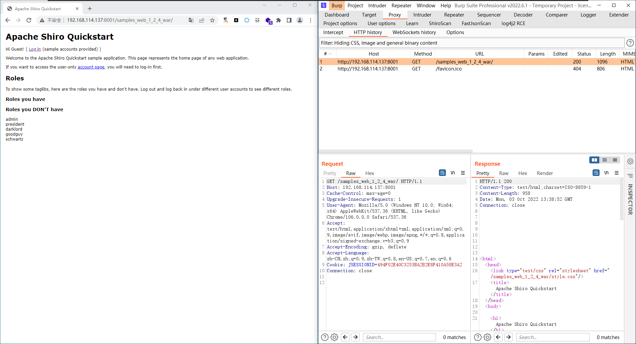Toggle response non-printable characters \n
636x344 pixels.
606,173
